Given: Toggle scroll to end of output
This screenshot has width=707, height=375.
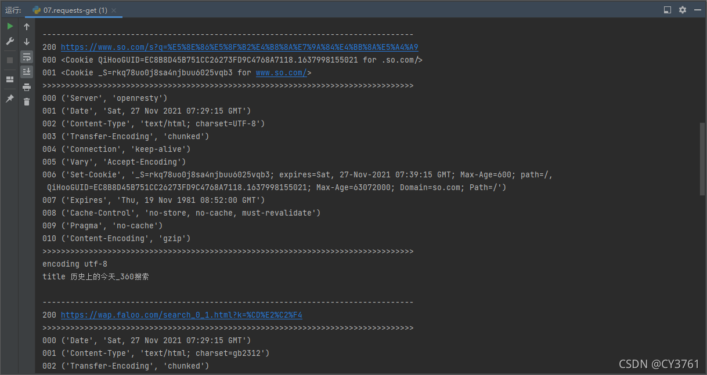Looking at the screenshot, I should pyautogui.click(x=27, y=72).
